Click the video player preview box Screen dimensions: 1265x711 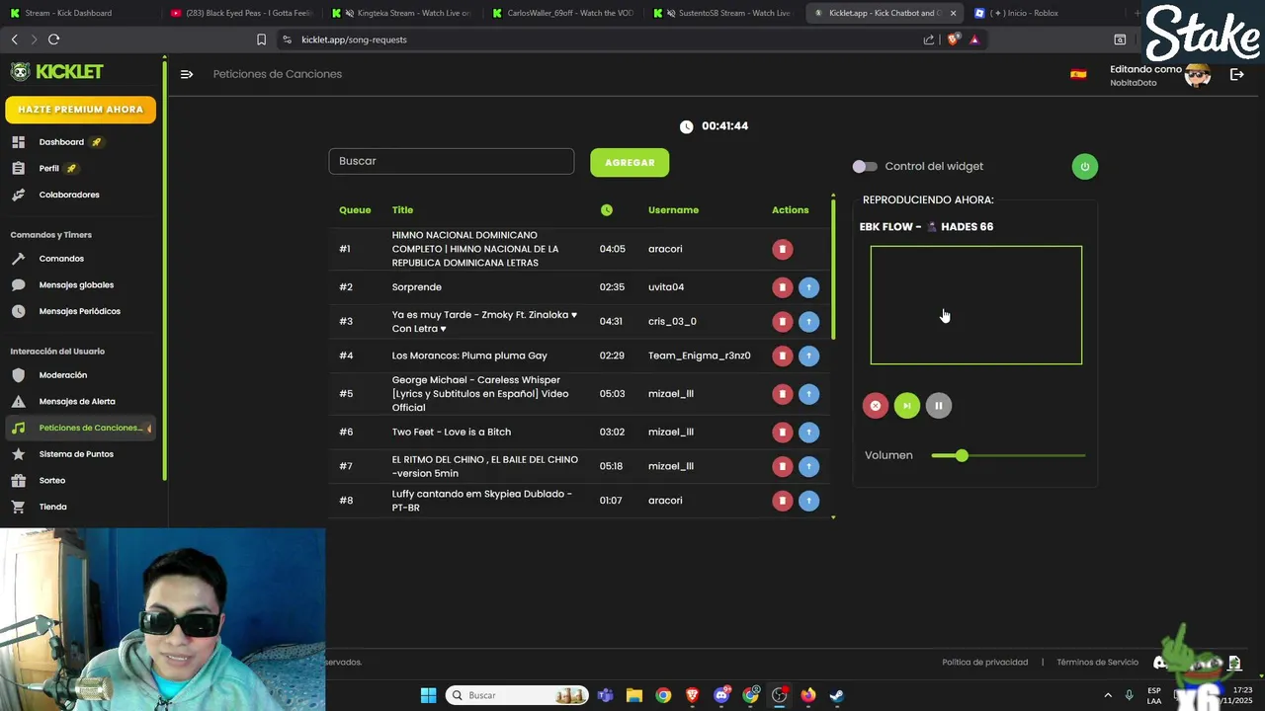point(976,305)
